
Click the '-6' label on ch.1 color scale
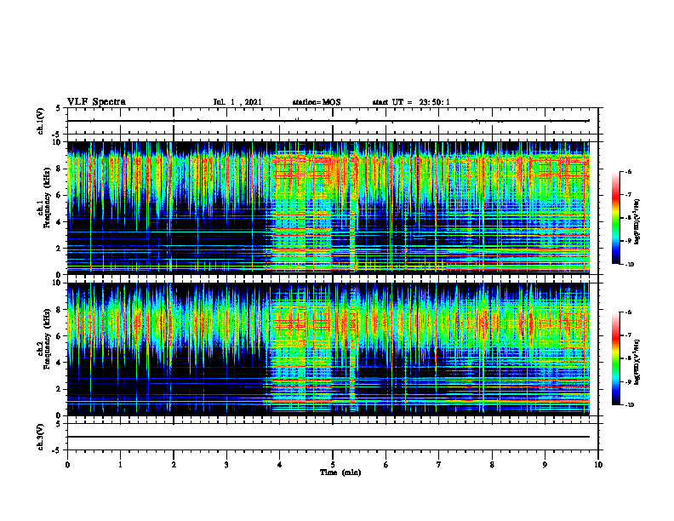628,171
